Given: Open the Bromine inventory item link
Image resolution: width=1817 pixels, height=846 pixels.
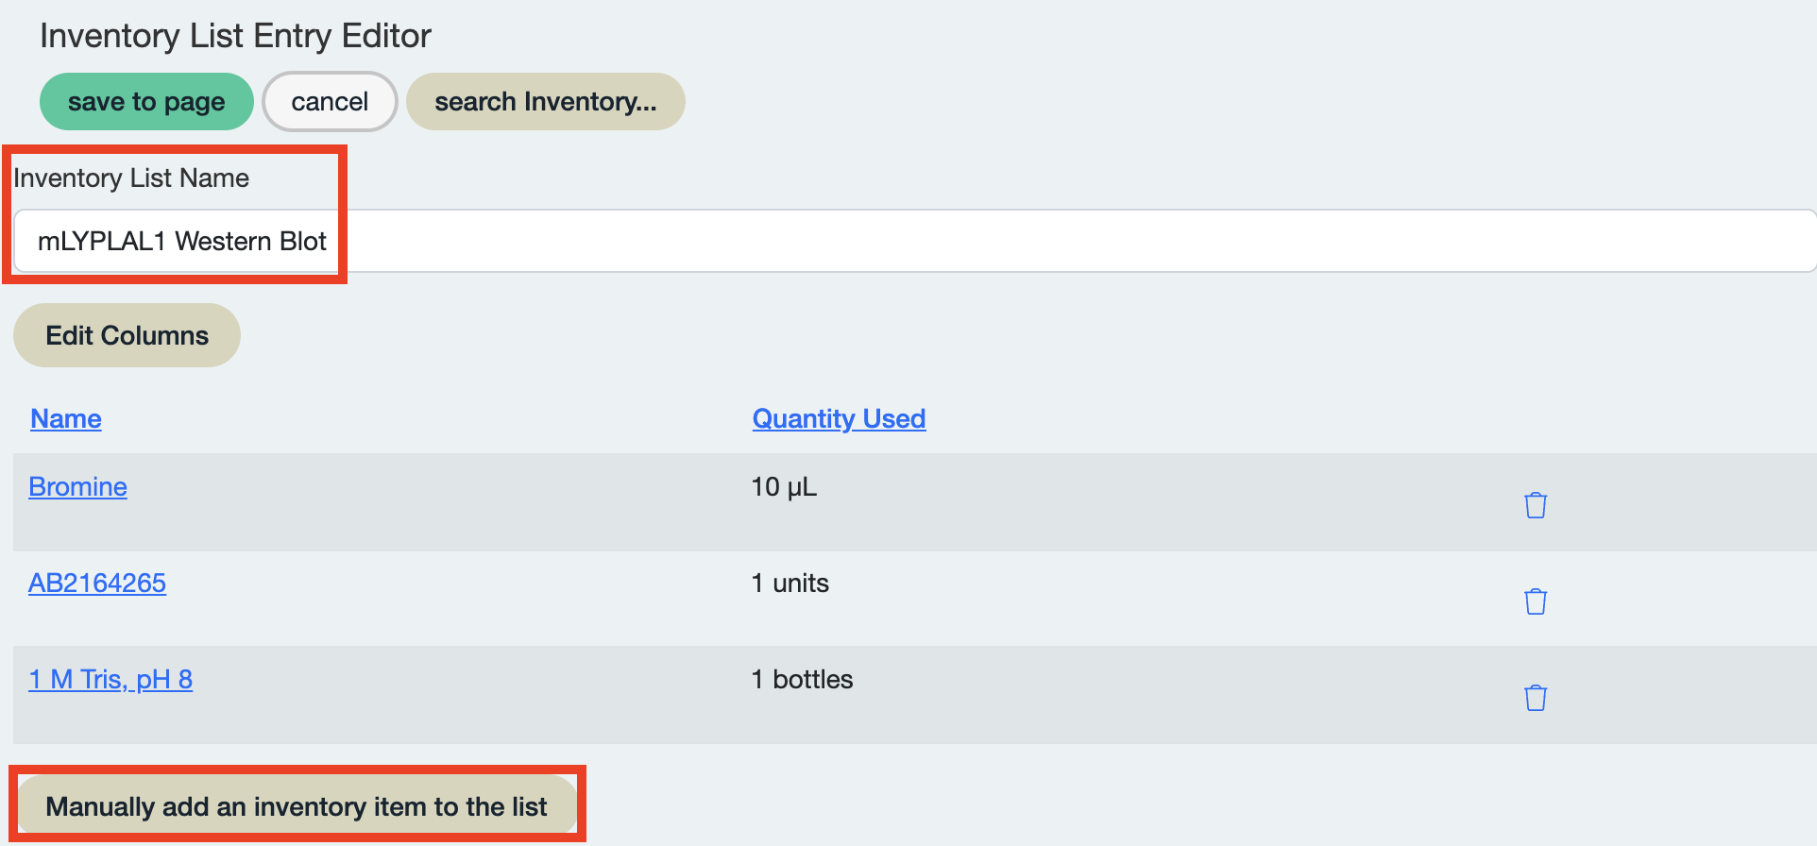Looking at the screenshot, I should point(77,486).
